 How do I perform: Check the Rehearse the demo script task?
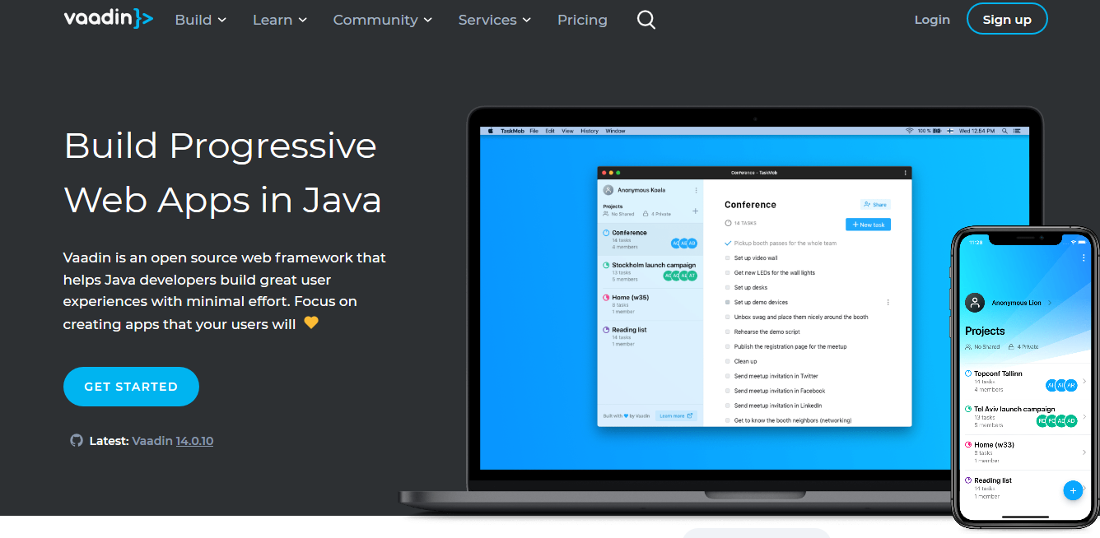(x=728, y=332)
